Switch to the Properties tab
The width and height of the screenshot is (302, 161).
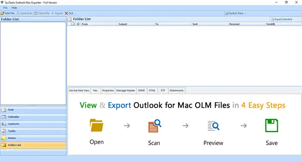coord(108,90)
